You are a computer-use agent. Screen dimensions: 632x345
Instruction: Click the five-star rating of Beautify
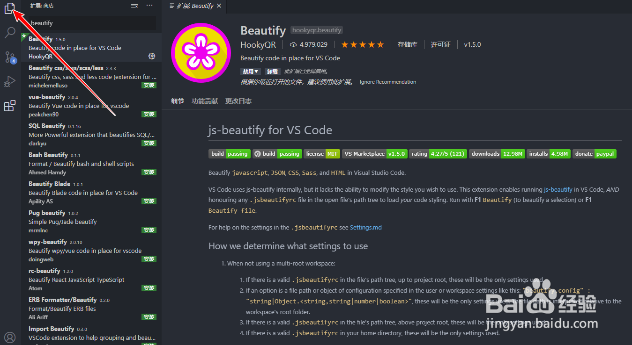click(363, 45)
